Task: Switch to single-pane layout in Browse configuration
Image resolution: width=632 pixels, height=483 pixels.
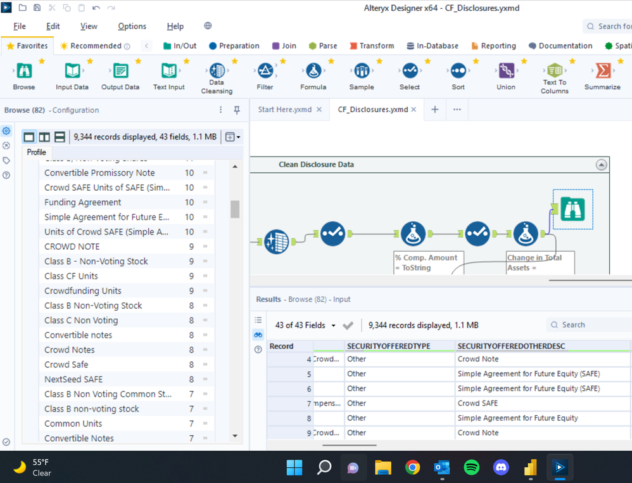Action: [x=28, y=136]
